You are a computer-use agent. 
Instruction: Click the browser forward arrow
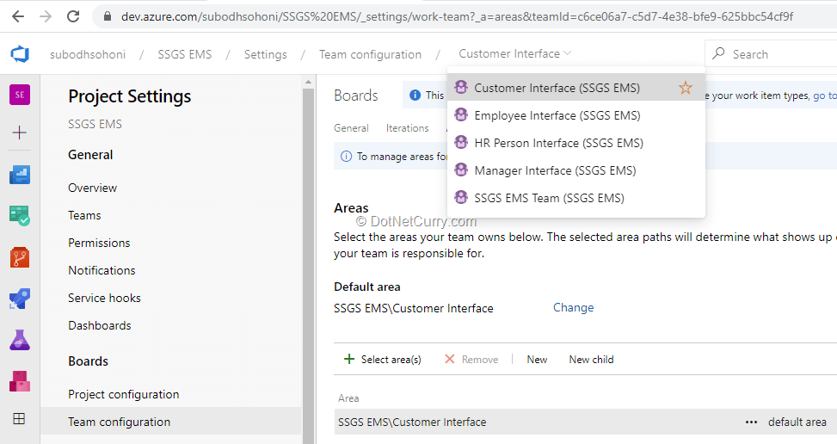(x=46, y=16)
